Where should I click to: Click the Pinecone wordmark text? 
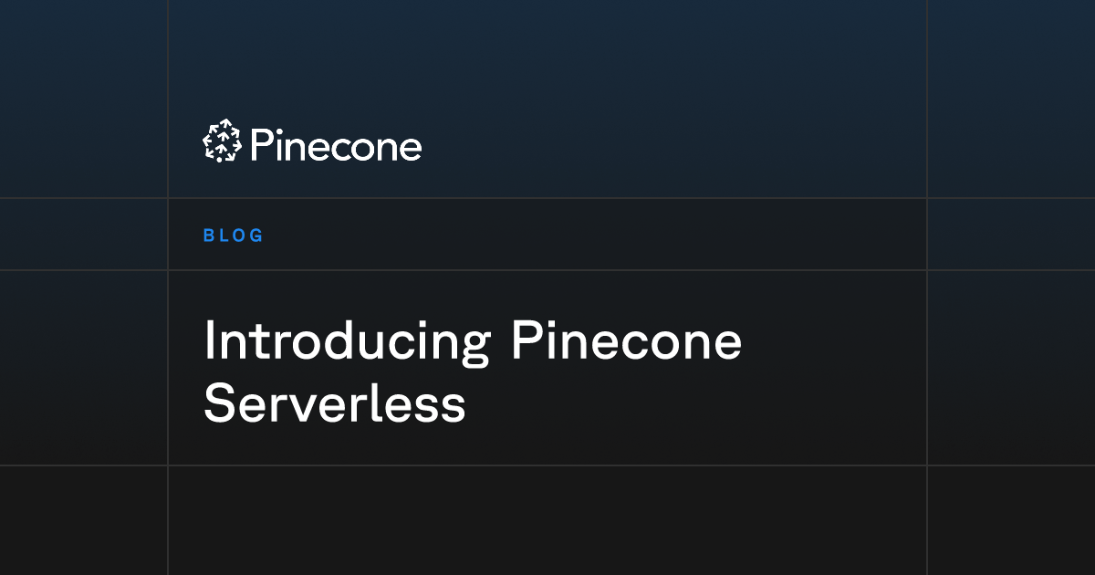336,144
